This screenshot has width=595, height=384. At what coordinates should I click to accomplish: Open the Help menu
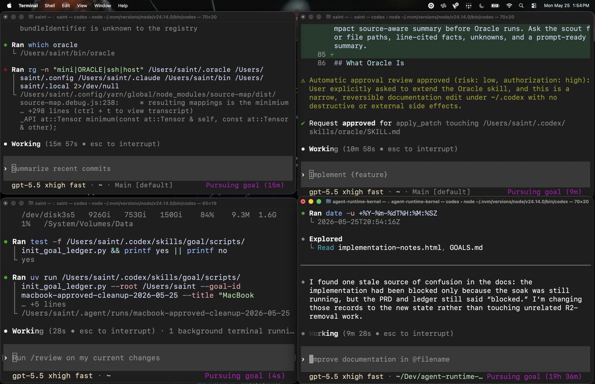[x=123, y=5]
